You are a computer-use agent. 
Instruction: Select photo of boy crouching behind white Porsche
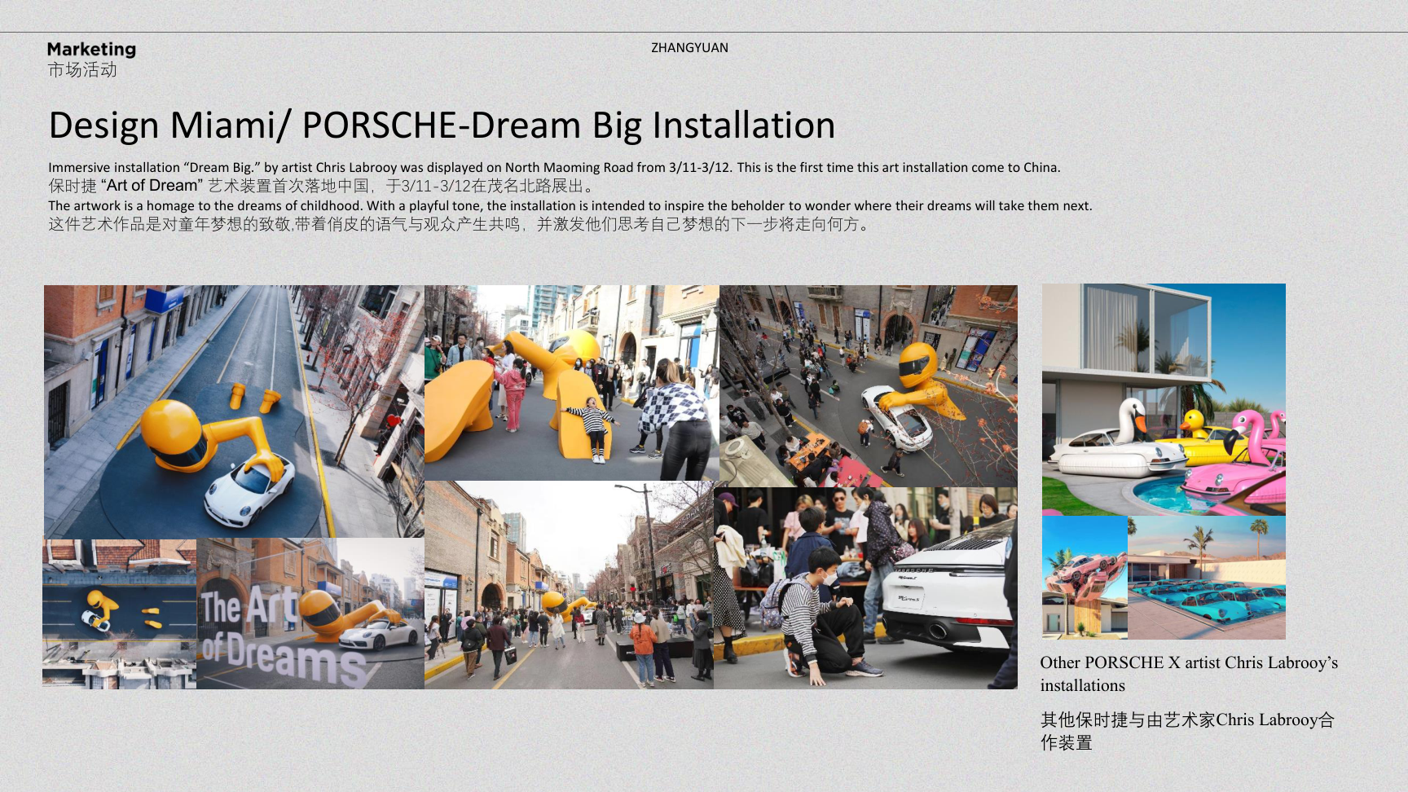tap(865, 588)
